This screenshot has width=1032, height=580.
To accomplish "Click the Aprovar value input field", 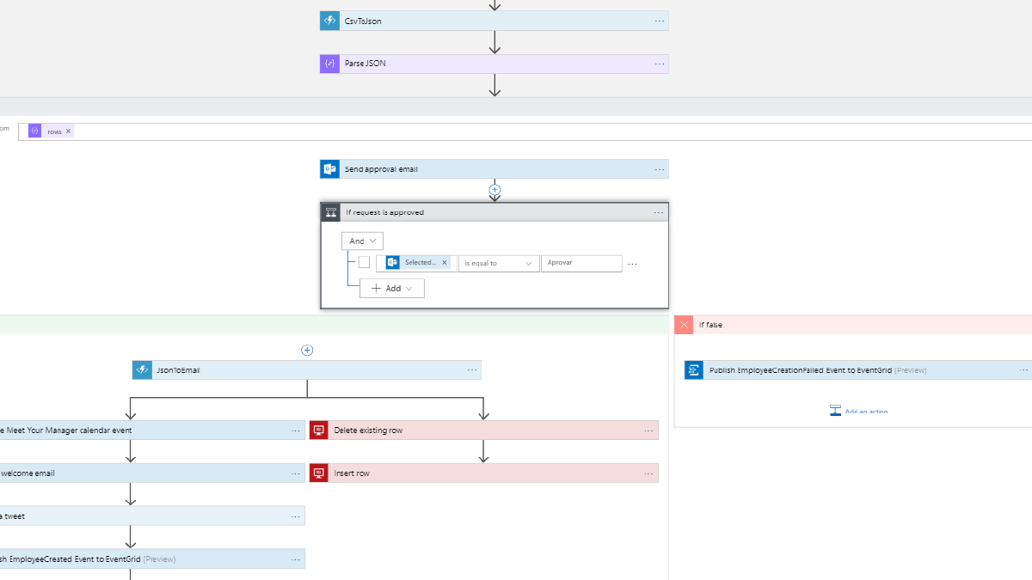I will coord(581,263).
